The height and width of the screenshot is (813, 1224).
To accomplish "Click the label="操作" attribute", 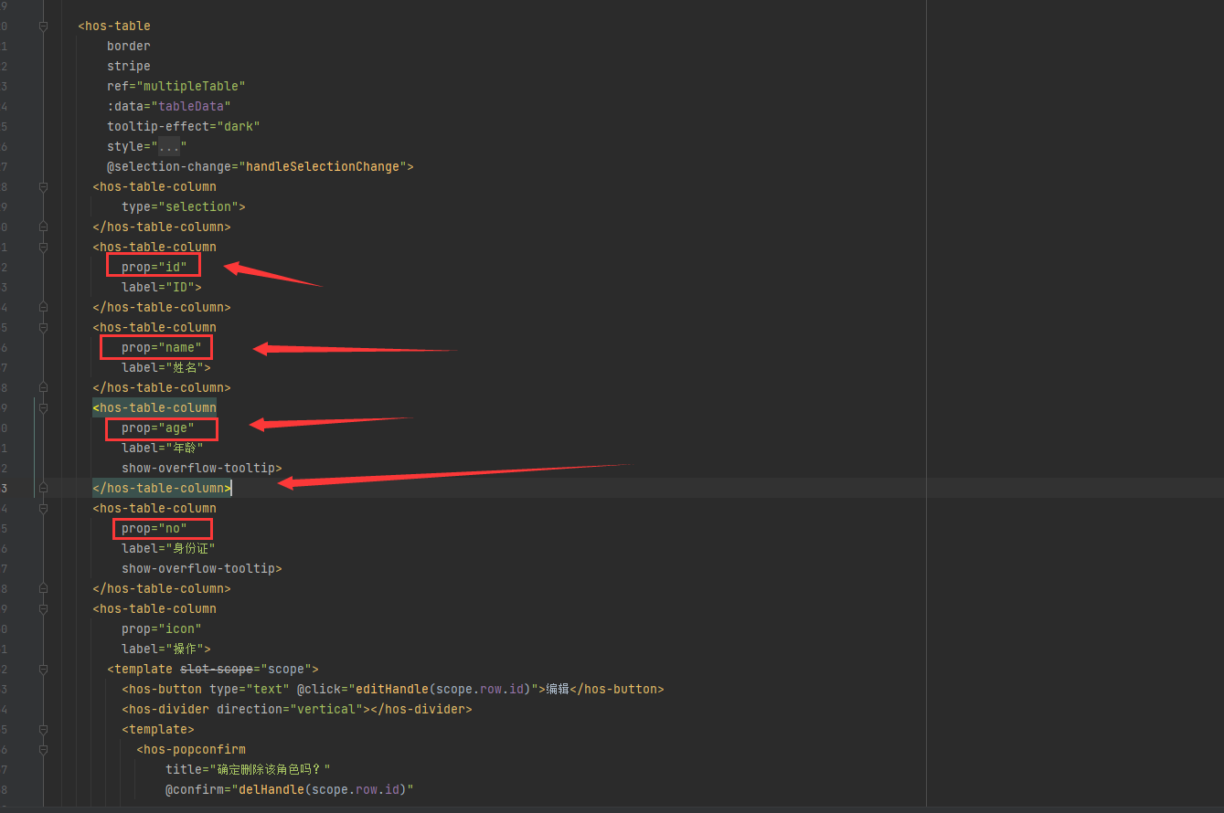I will [x=163, y=649].
